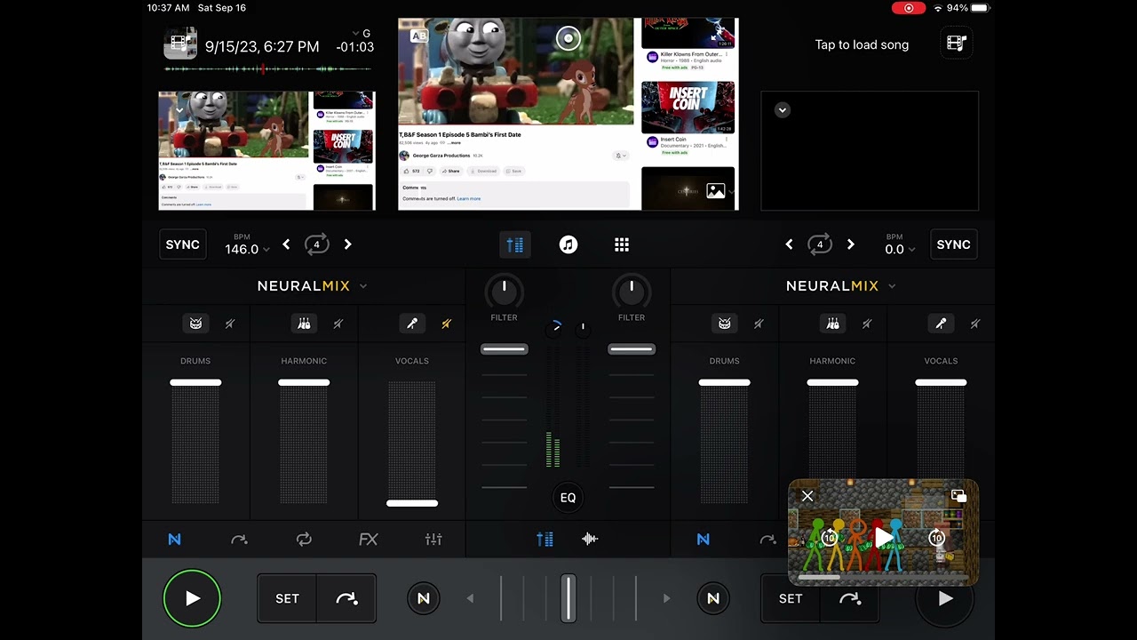The width and height of the screenshot is (1137, 640).
Task: Set cue point on right deck
Action: coord(791,598)
